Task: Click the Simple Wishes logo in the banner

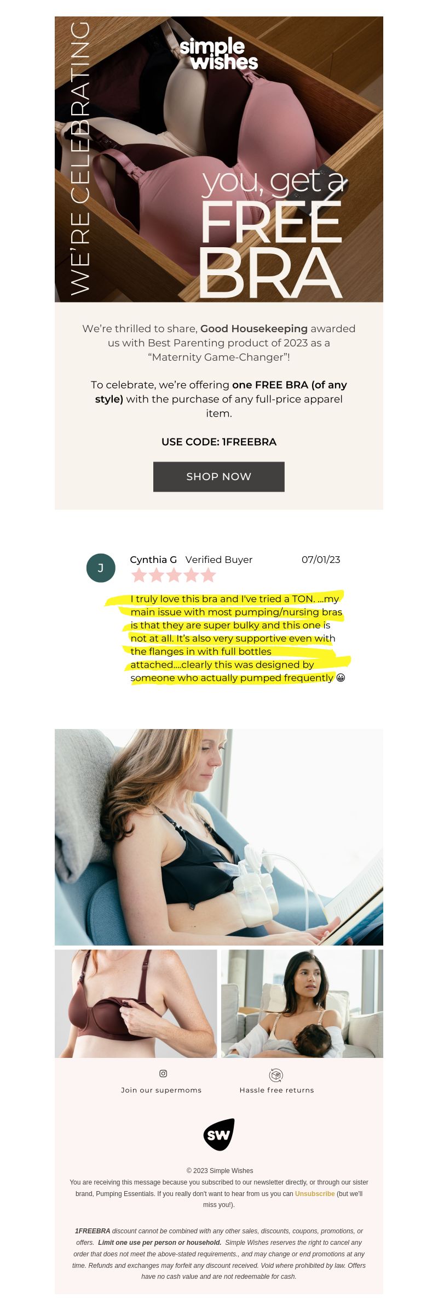Action: click(x=219, y=54)
